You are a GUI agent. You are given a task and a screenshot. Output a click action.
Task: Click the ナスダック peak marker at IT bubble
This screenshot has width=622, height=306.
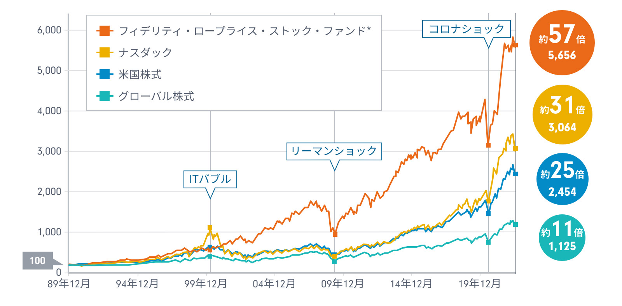coord(210,228)
